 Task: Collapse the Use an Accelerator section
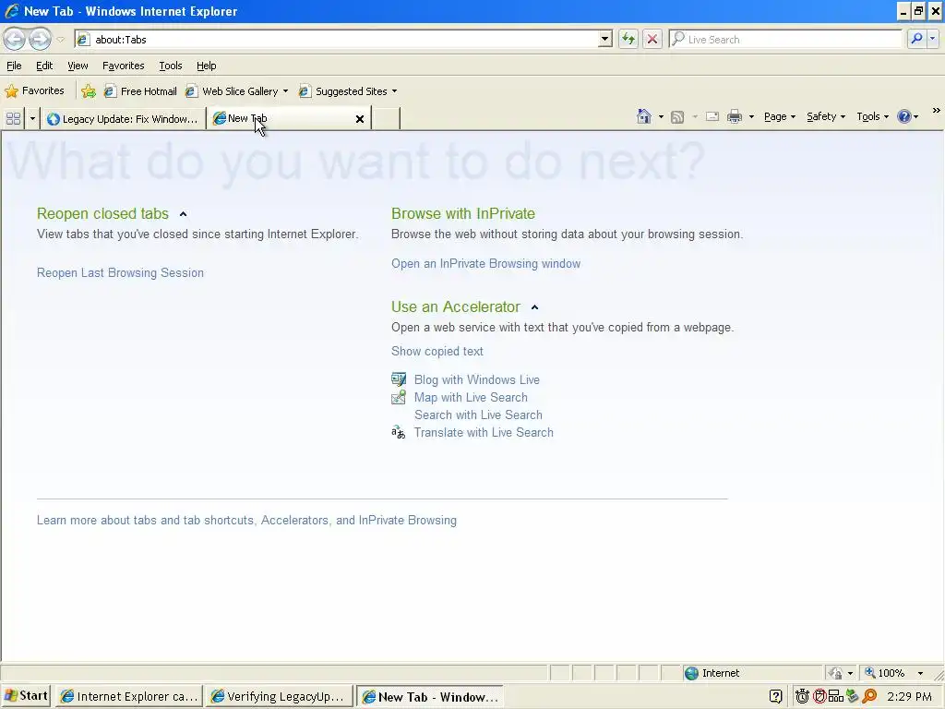coord(534,307)
